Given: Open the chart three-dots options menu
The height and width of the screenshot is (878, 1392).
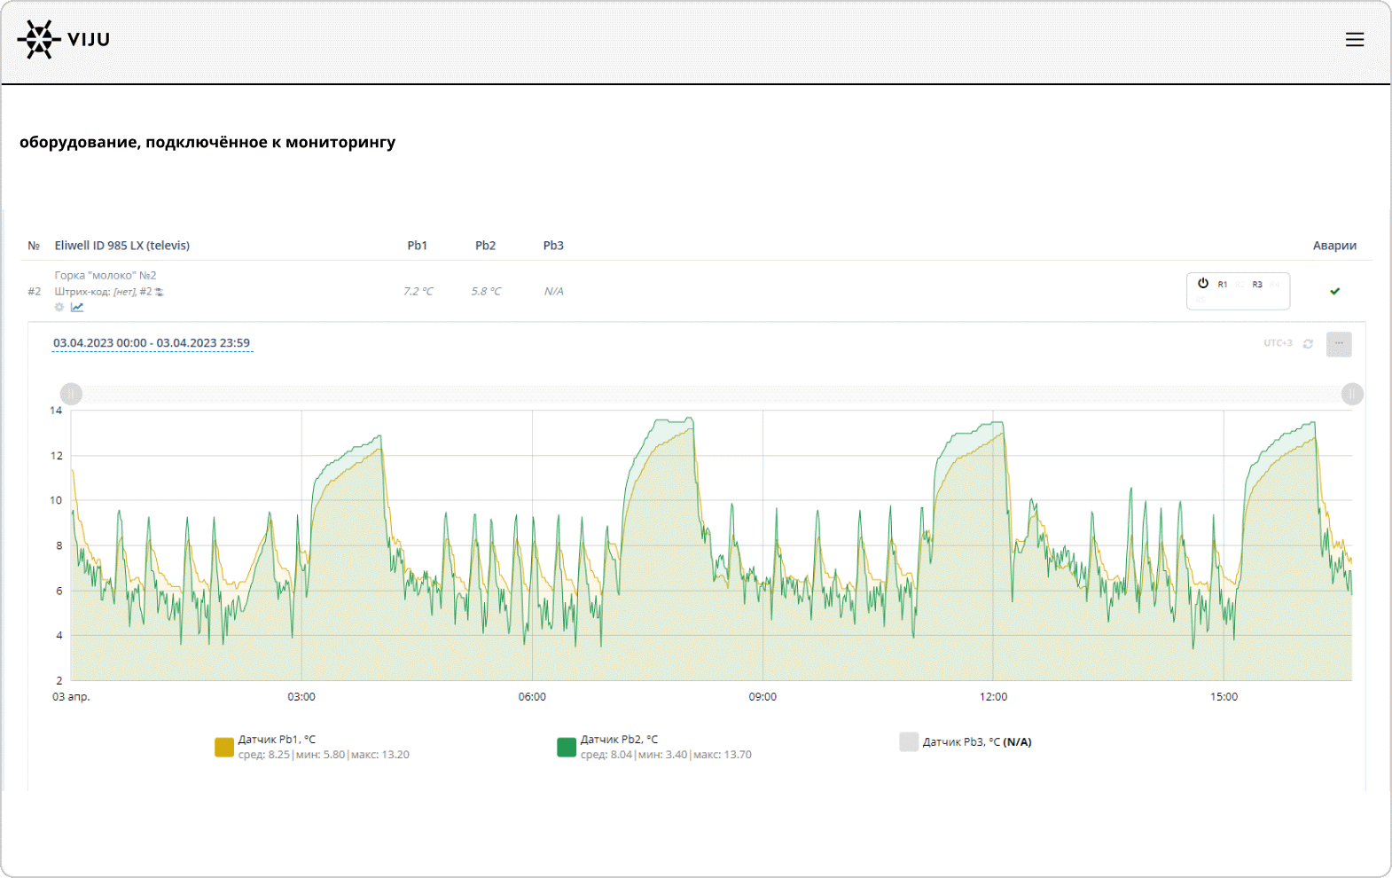Looking at the screenshot, I should point(1339,344).
